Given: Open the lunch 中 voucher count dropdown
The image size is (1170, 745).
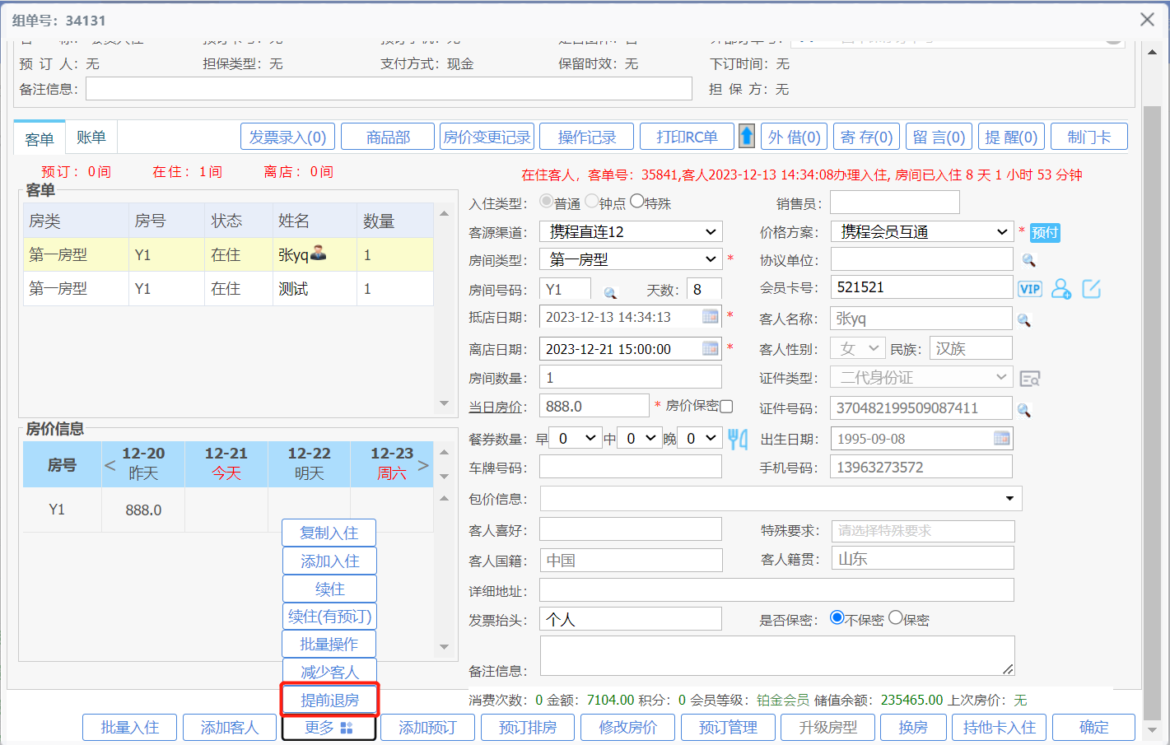Looking at the screenshot, I should [640, 438].
